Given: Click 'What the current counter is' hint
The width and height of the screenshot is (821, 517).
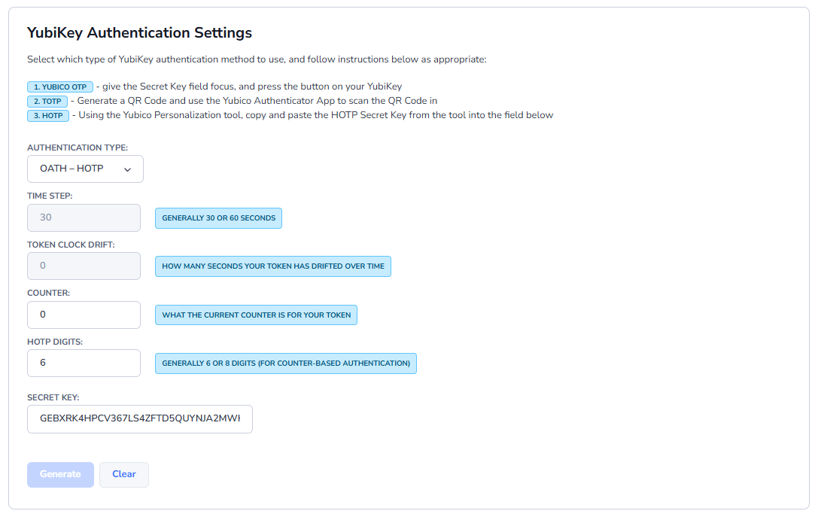Looking at the screenshot, I should coord(256,315).
